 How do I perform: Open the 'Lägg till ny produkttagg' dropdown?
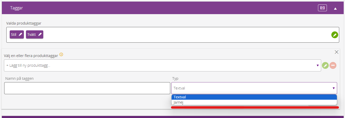(162, 65)
